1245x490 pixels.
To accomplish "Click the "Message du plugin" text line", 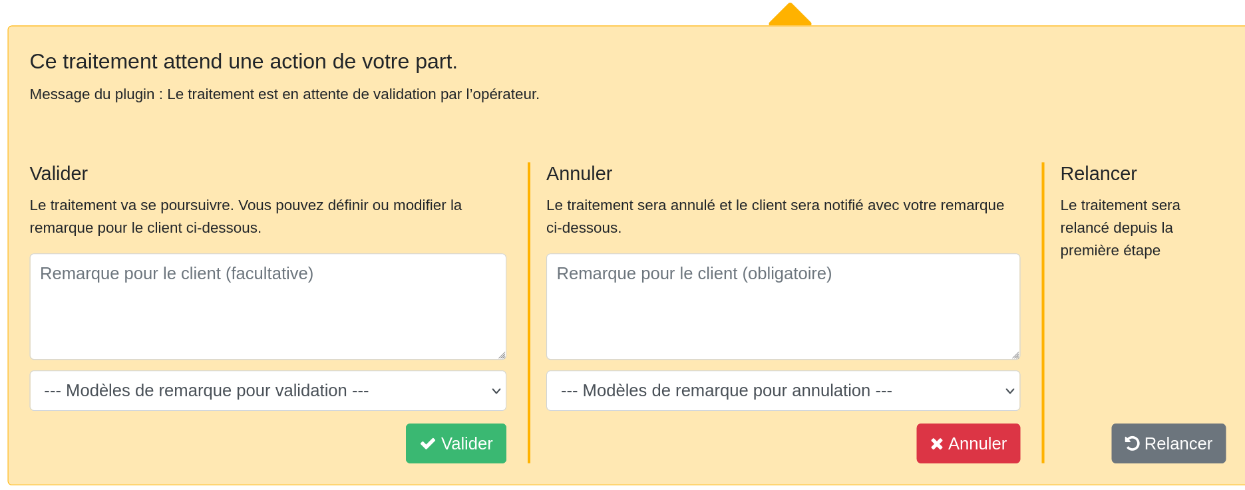I will 284,94.
